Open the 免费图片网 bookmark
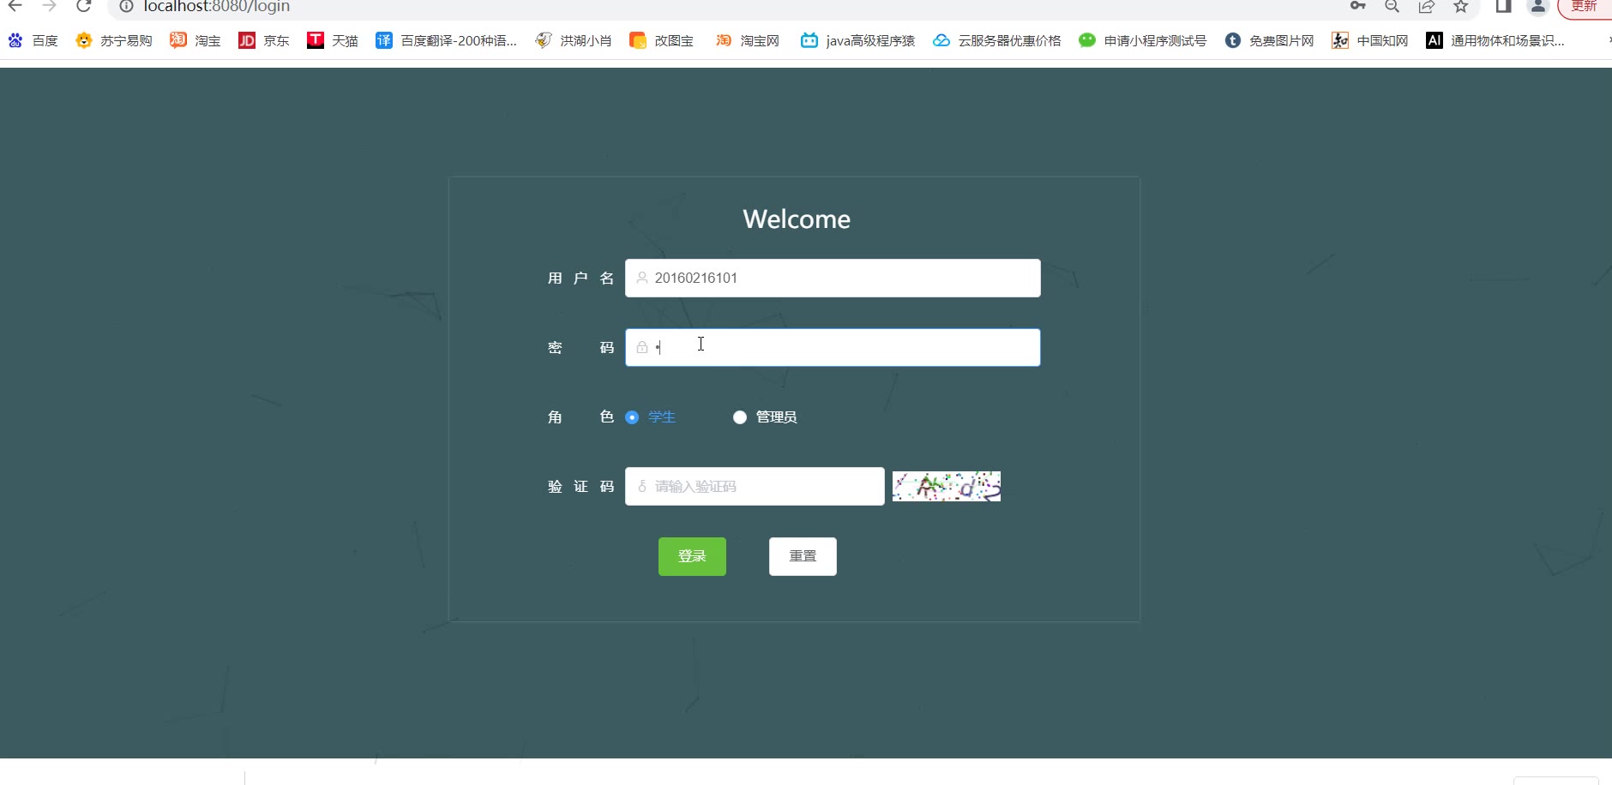This screenshot has width=1612, height=785. (x=1269, y=40)
